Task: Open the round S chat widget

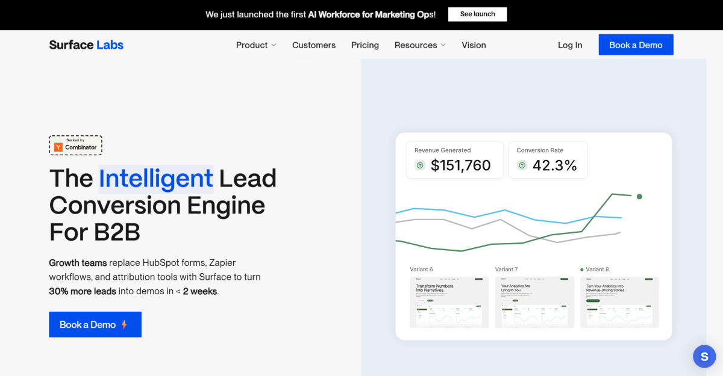Action: click(x=704, y=356)
